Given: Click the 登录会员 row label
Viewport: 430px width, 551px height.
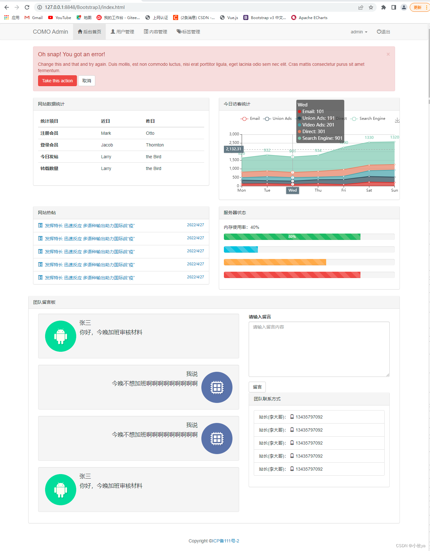Looking at the screenshot, I should tap(49, 145).
